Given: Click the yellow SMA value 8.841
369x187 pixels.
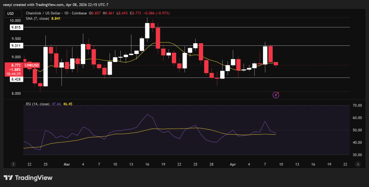Looking at the screenshot, I should click(x=56, y=18).
